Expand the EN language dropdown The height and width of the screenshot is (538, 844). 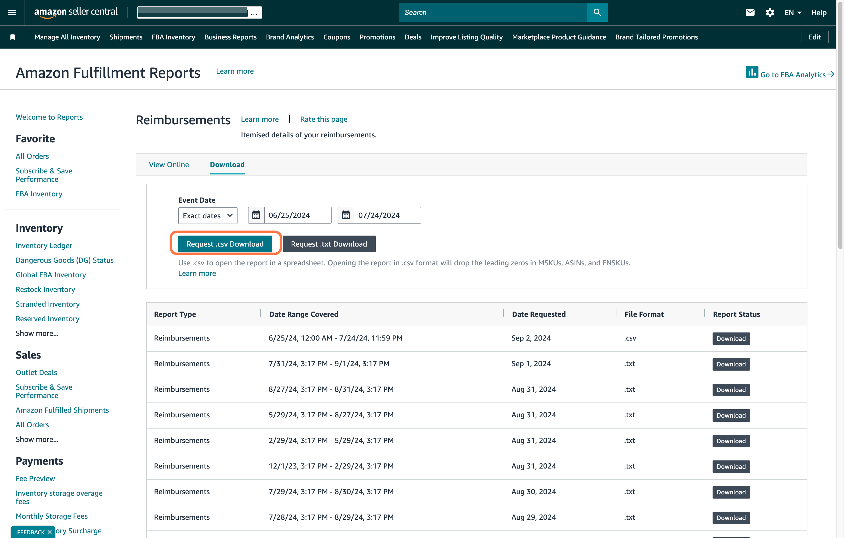point(793,13)
